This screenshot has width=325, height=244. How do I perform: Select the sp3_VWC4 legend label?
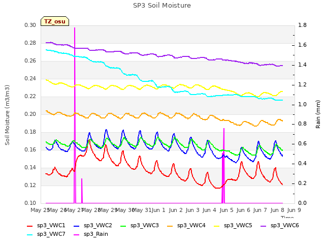[x=191, y=226]
